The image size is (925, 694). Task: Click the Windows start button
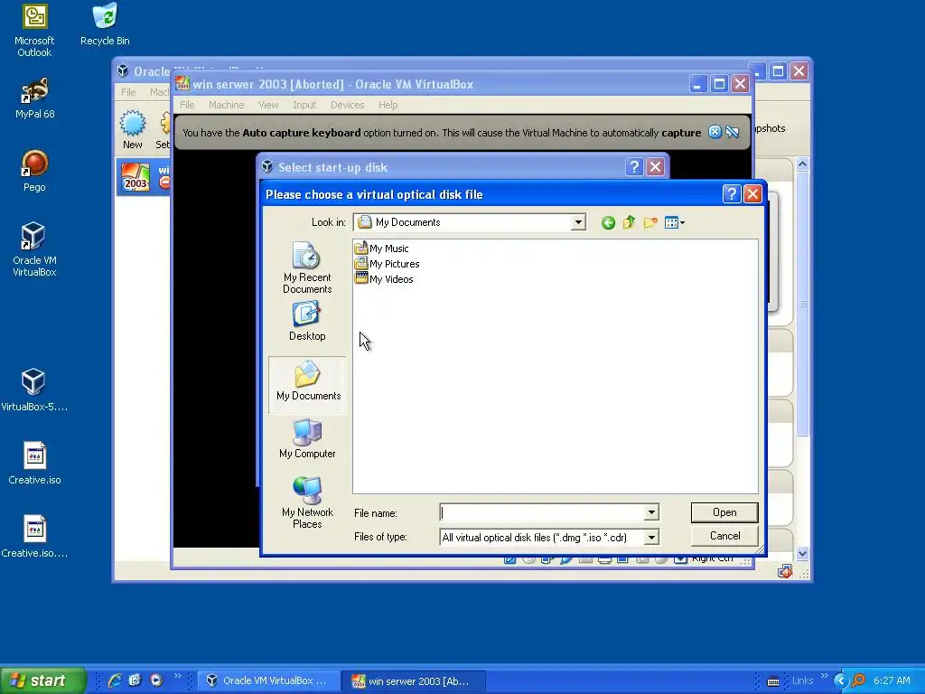click(43, 680)
